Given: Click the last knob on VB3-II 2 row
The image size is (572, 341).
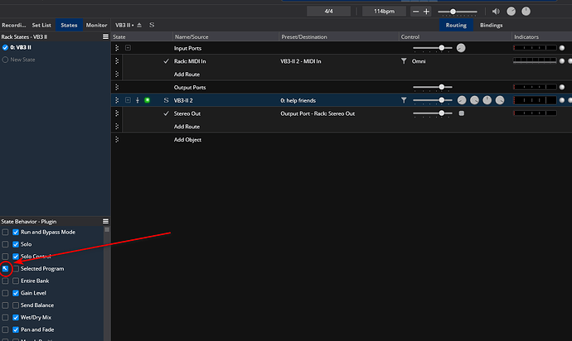Looking at the screenshot, I should (500, 100).
